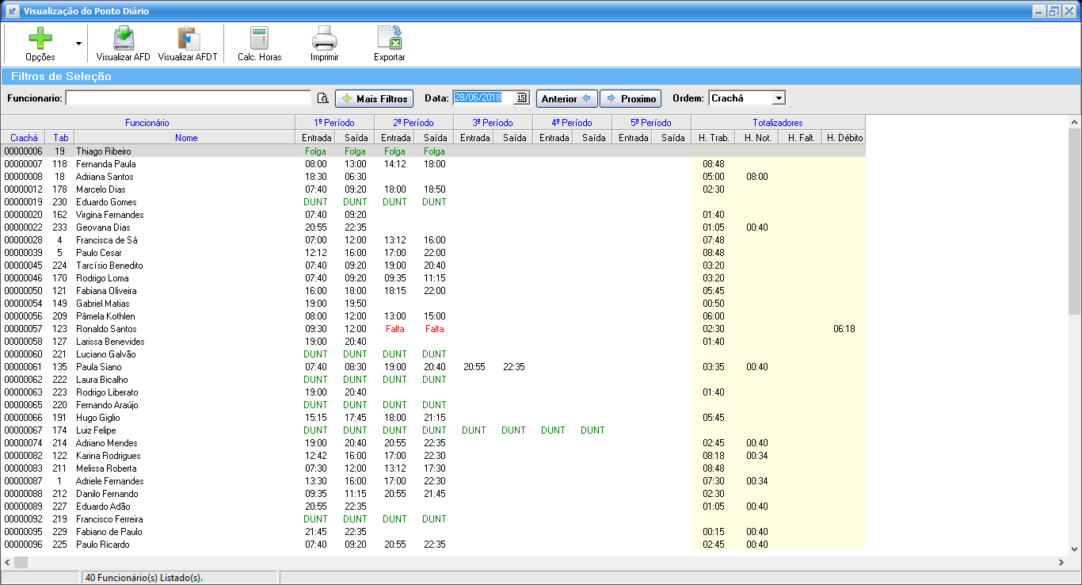The height and width of the screenshot is (585, 1082).
Task: Click into the Funcionario input field
Action: (x=188, y=98)
